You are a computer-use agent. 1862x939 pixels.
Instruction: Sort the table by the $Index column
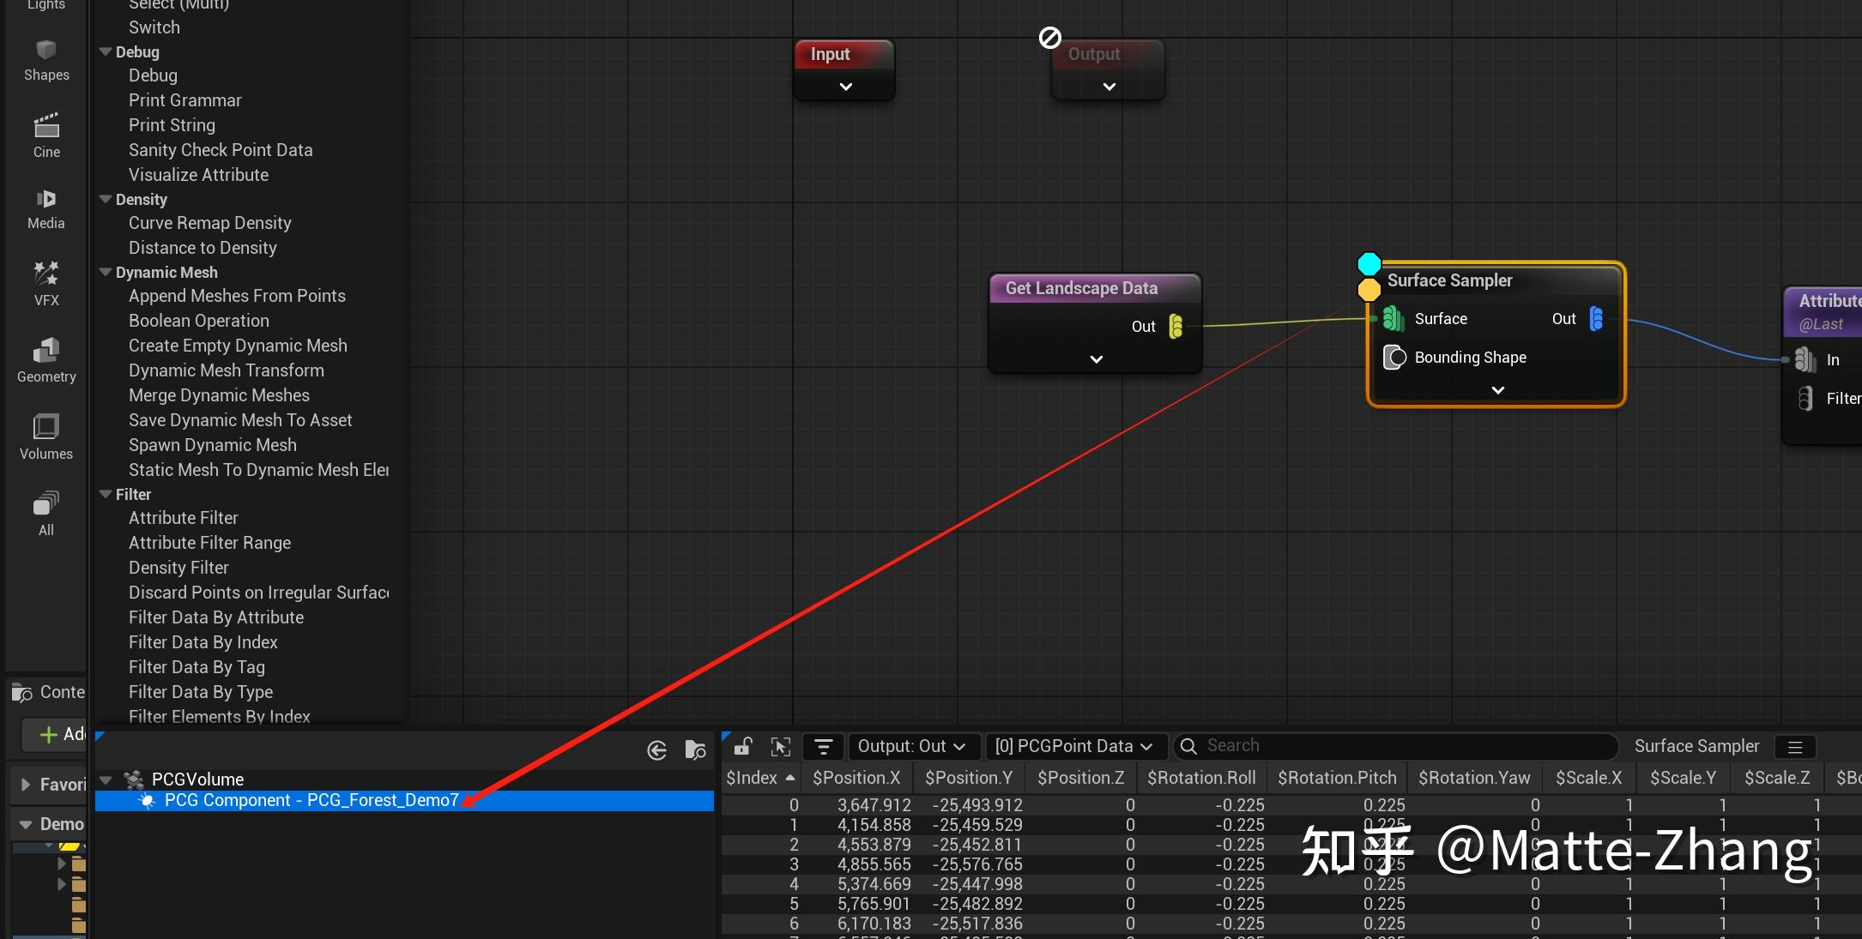click(753, 777)
